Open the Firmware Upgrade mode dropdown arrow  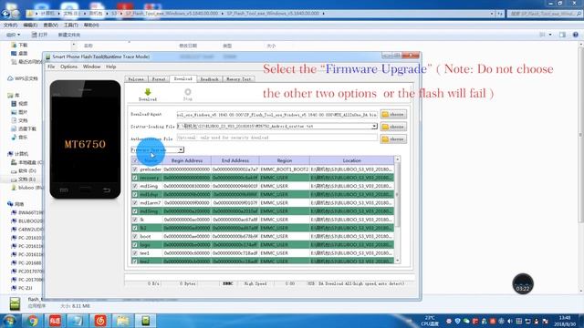click(181, 149)
